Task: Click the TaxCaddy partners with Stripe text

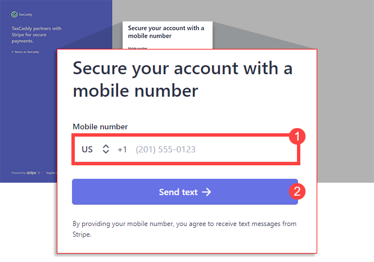Action: point(37,34)
